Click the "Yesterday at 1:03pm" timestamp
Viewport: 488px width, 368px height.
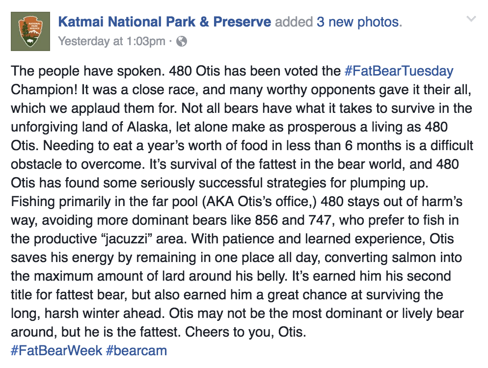pos(111,41)
